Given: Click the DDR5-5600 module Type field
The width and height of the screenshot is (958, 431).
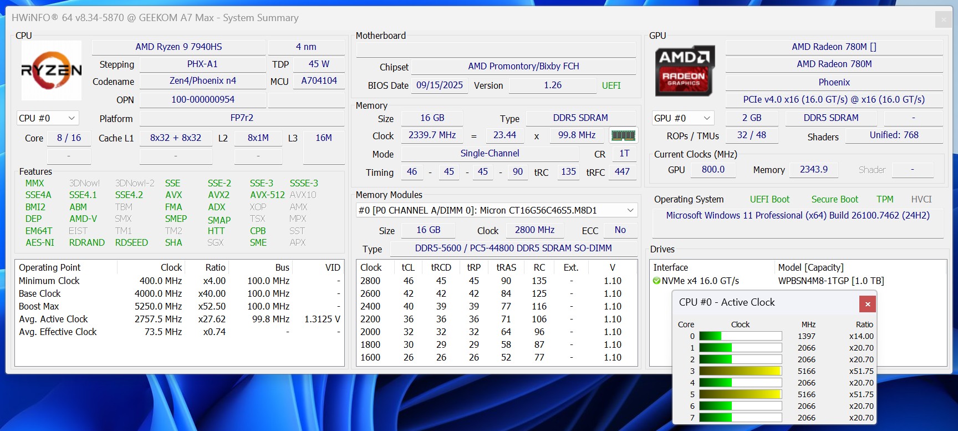Looking at the screenshot, I should tap(513, 249).
